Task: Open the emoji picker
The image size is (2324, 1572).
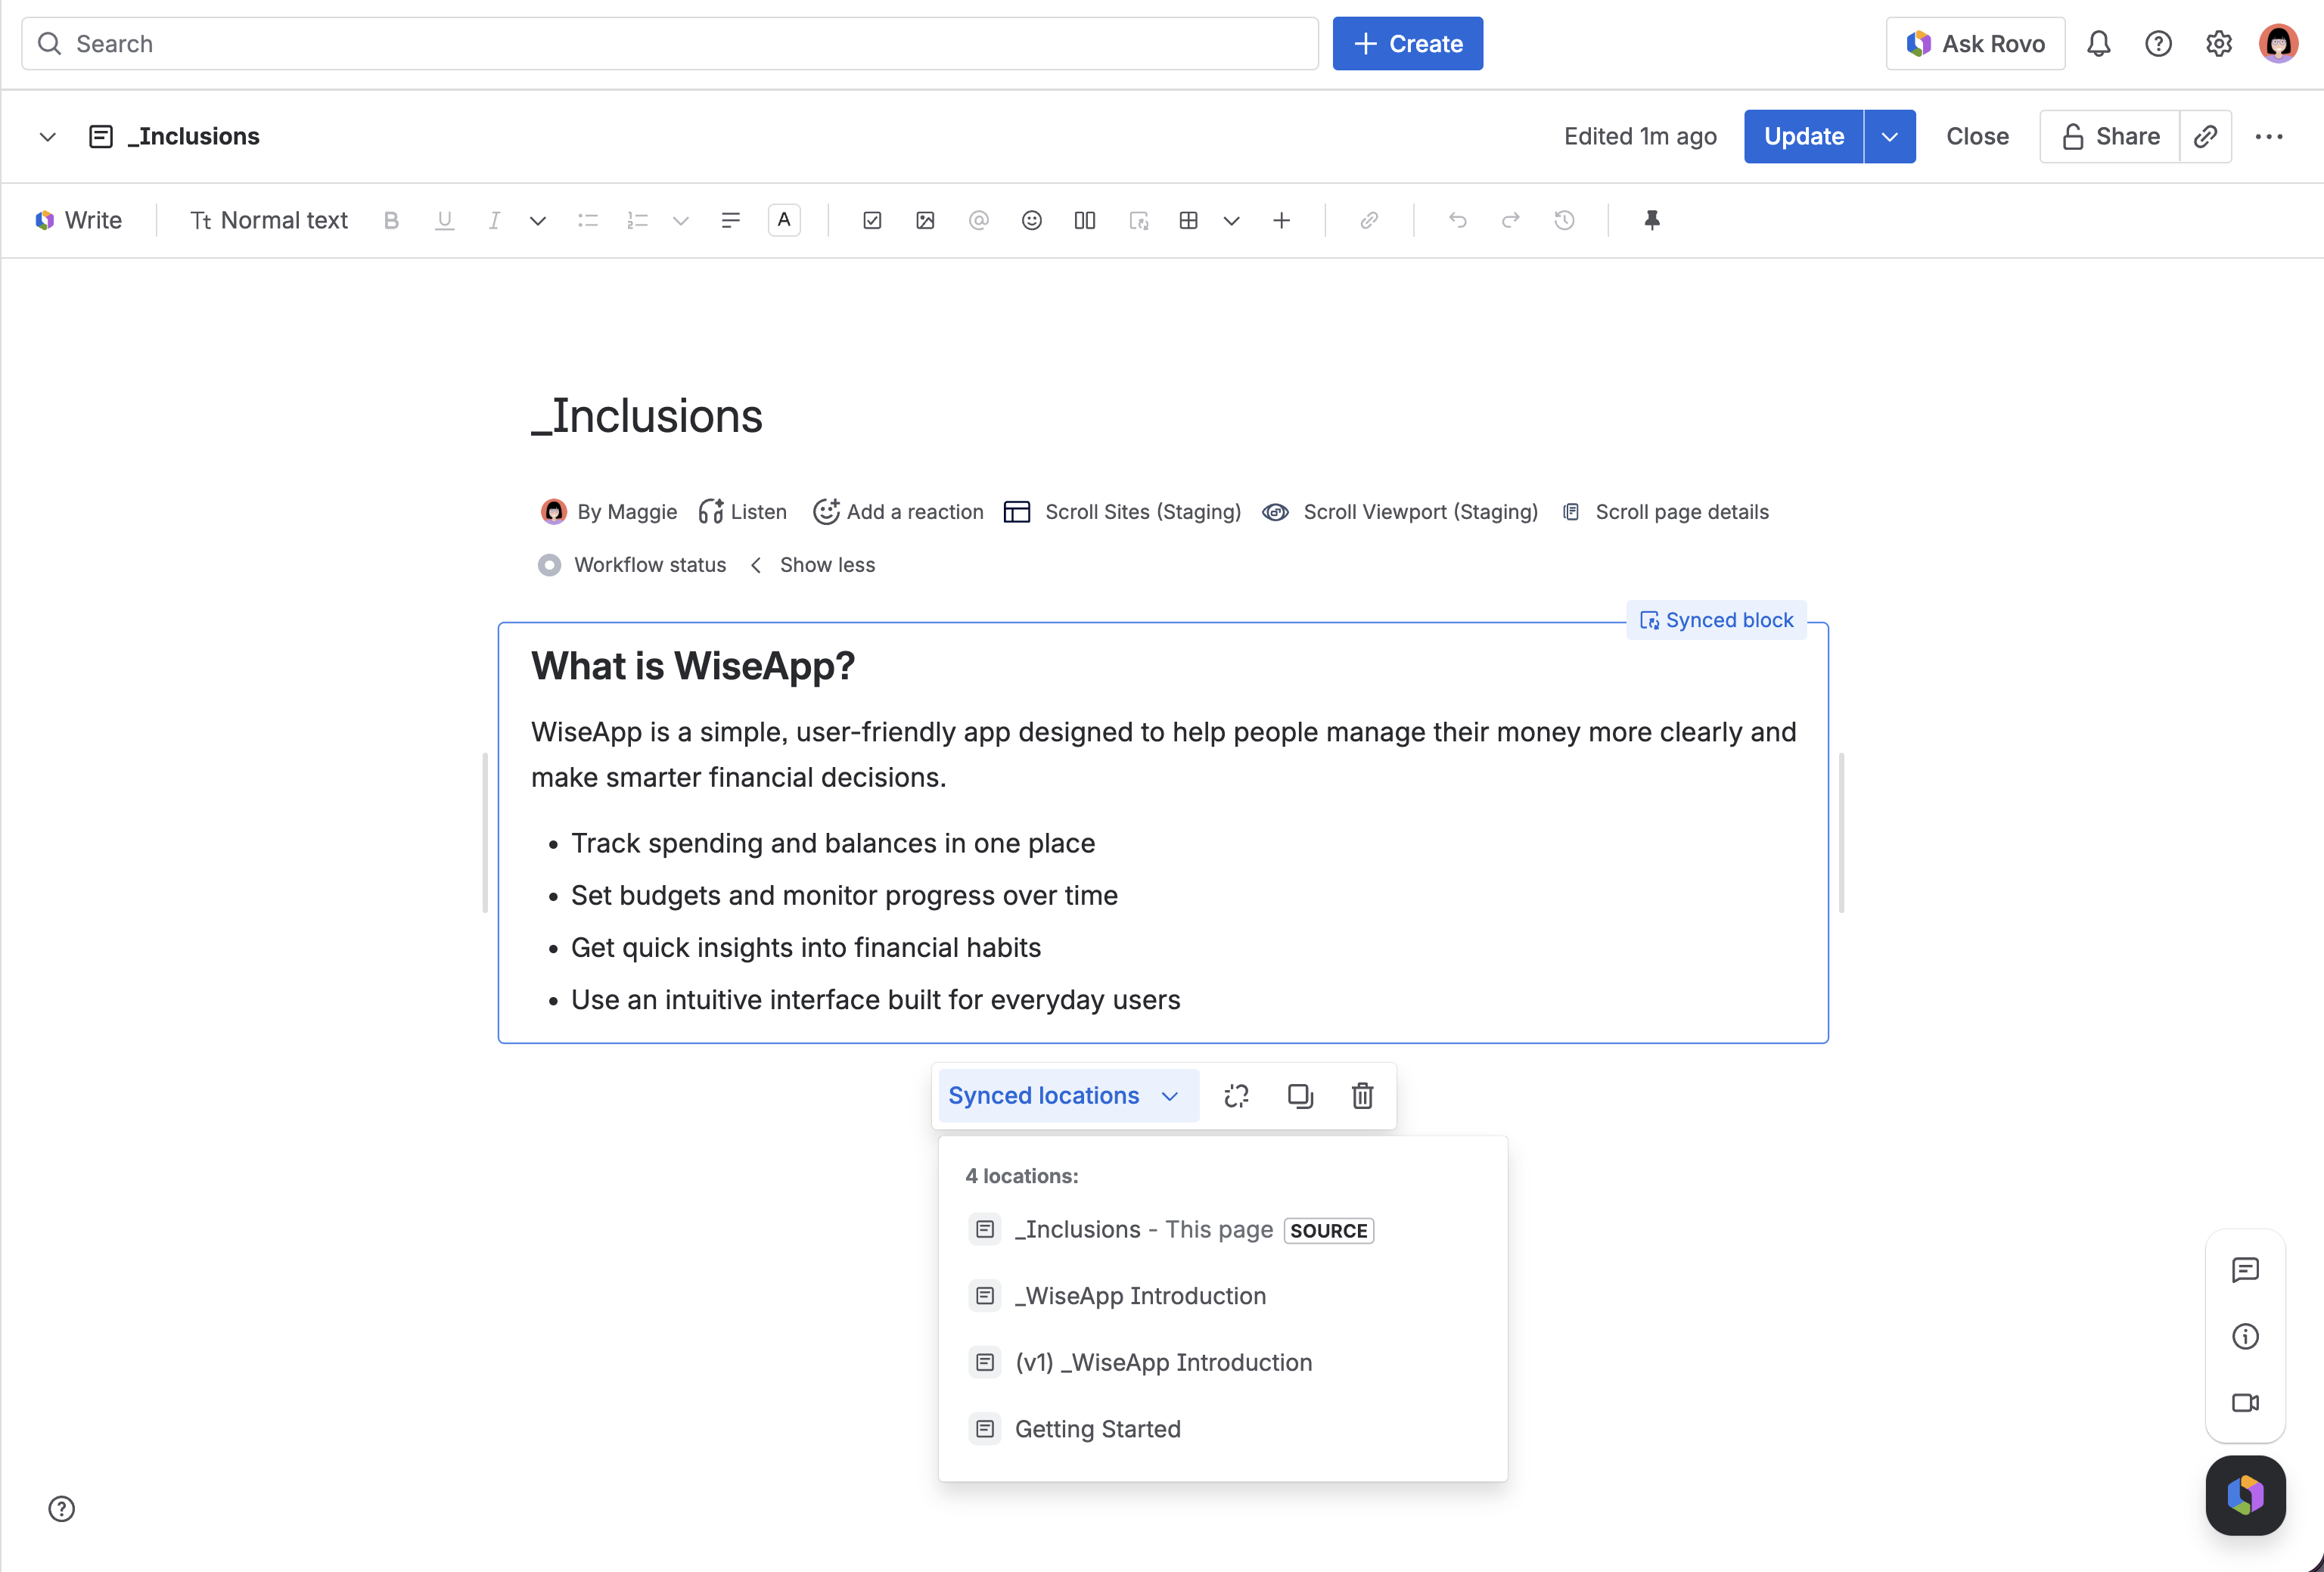Action: [x=1032, y=220]
